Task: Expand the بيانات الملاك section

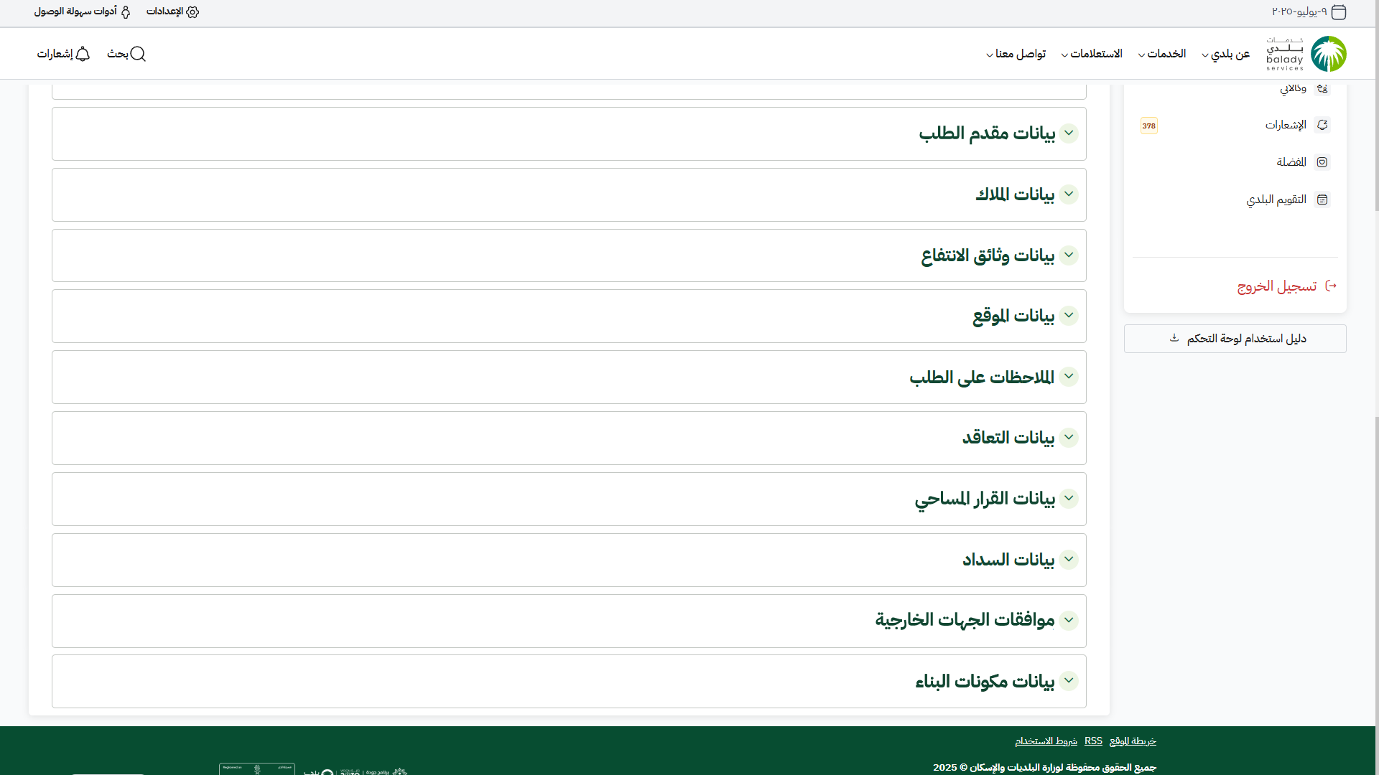Action: [x=1069, y=194]
